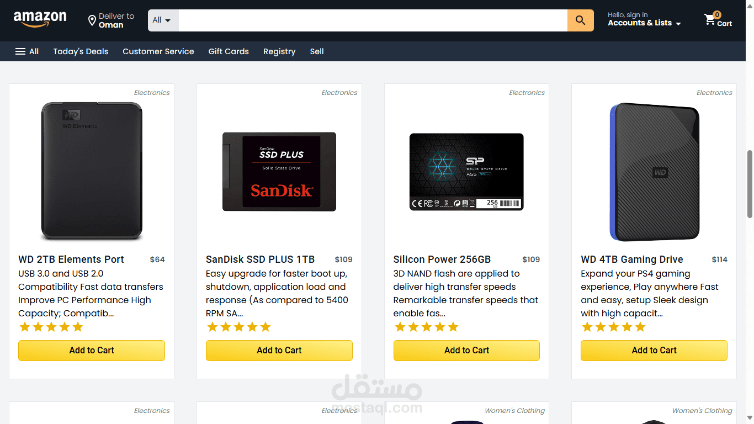
Task: Click the Amazon logo
Action: pos(40,19)
